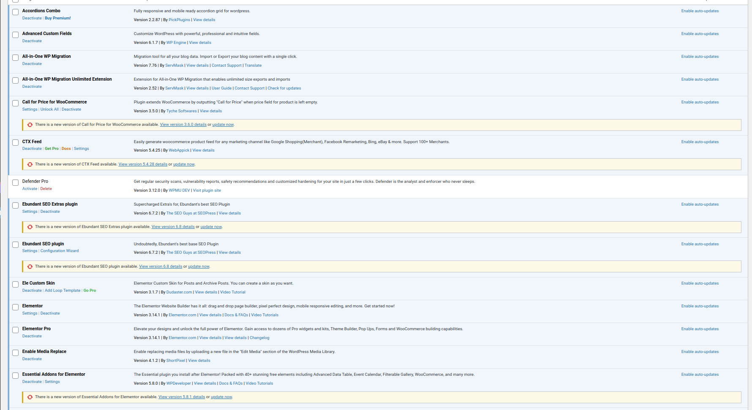Viewport: 752px width, 410px height.
Task: Click update icon in Call for Price notice
Action: pyautogui.click(x=30, y=125)
